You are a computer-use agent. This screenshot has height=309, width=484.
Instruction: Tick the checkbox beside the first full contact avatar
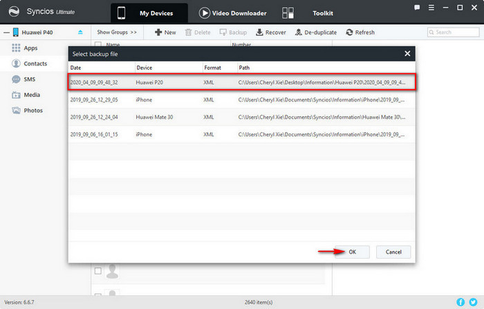click(x=98, y=271)
